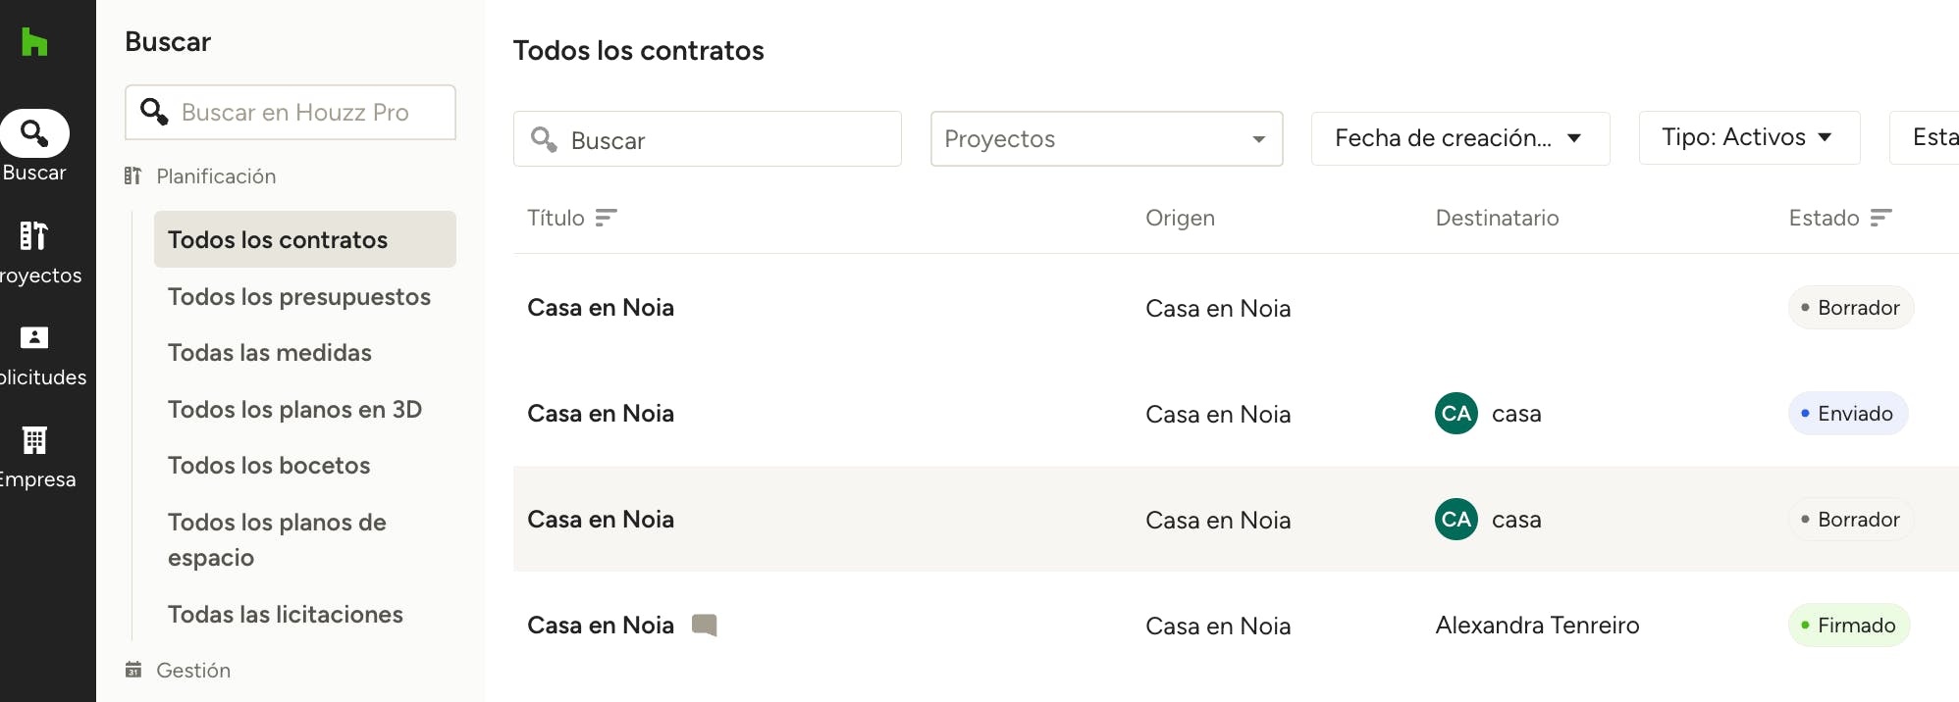1959x702 pixels.
Task: Open the Proyectos filter dropdown
Action: tap(1106, 139)
